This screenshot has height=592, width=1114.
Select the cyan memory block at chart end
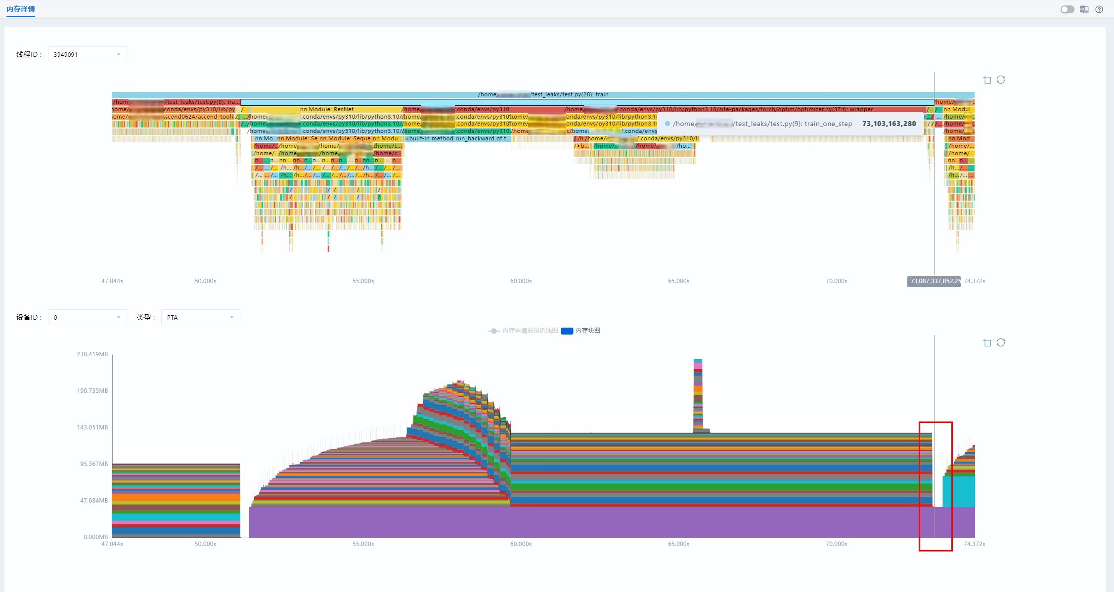pos(959,492)
